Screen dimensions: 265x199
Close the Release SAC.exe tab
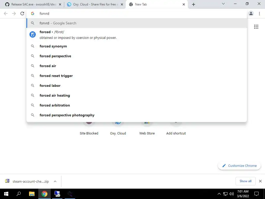60,5
